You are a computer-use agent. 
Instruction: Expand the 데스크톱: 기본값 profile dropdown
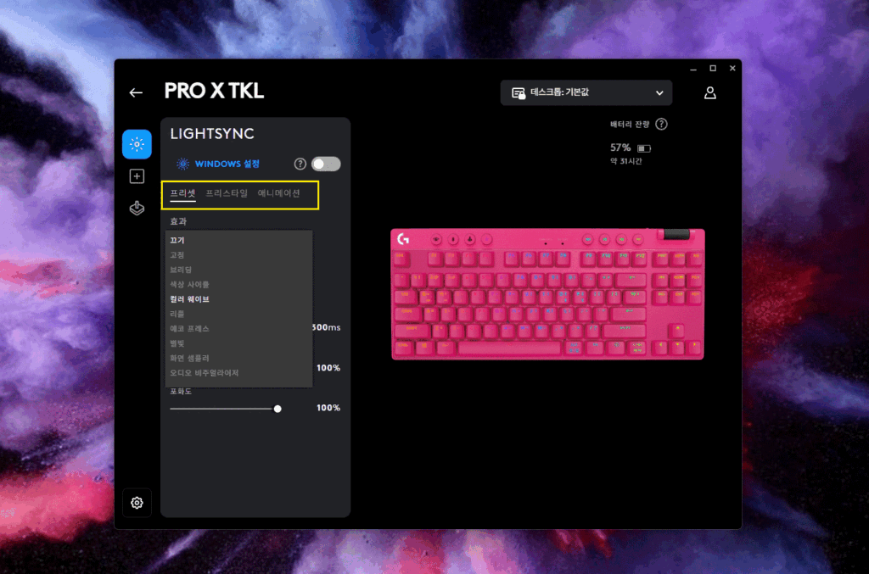tap(586, 92)
